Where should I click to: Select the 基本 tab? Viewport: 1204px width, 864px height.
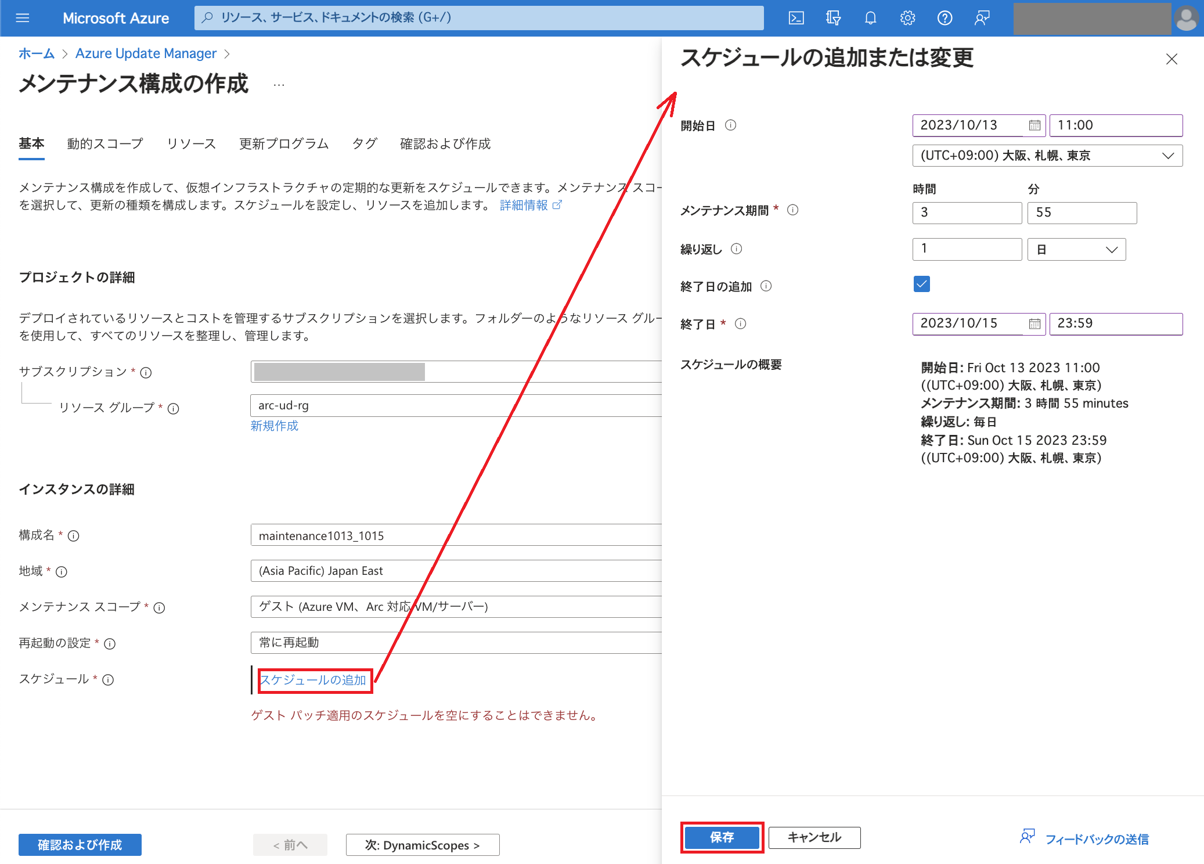click(x=31, y=143)
